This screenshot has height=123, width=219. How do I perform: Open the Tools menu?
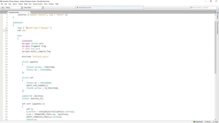click(x=46, y=4)
